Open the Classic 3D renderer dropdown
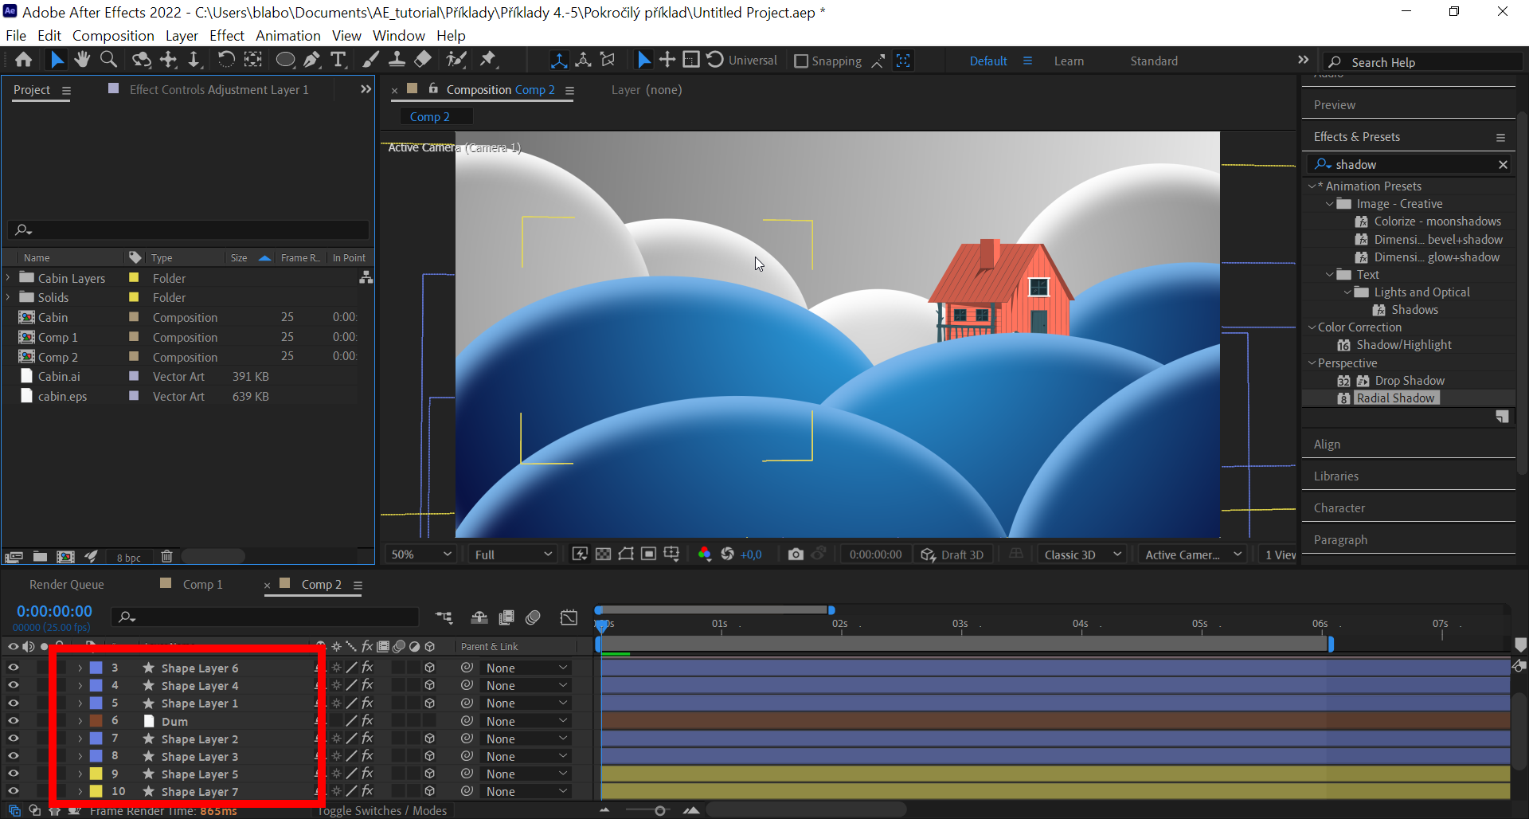Viewport: 1529px width, 819px height. pyautogui.click(x=1081, y=554)
